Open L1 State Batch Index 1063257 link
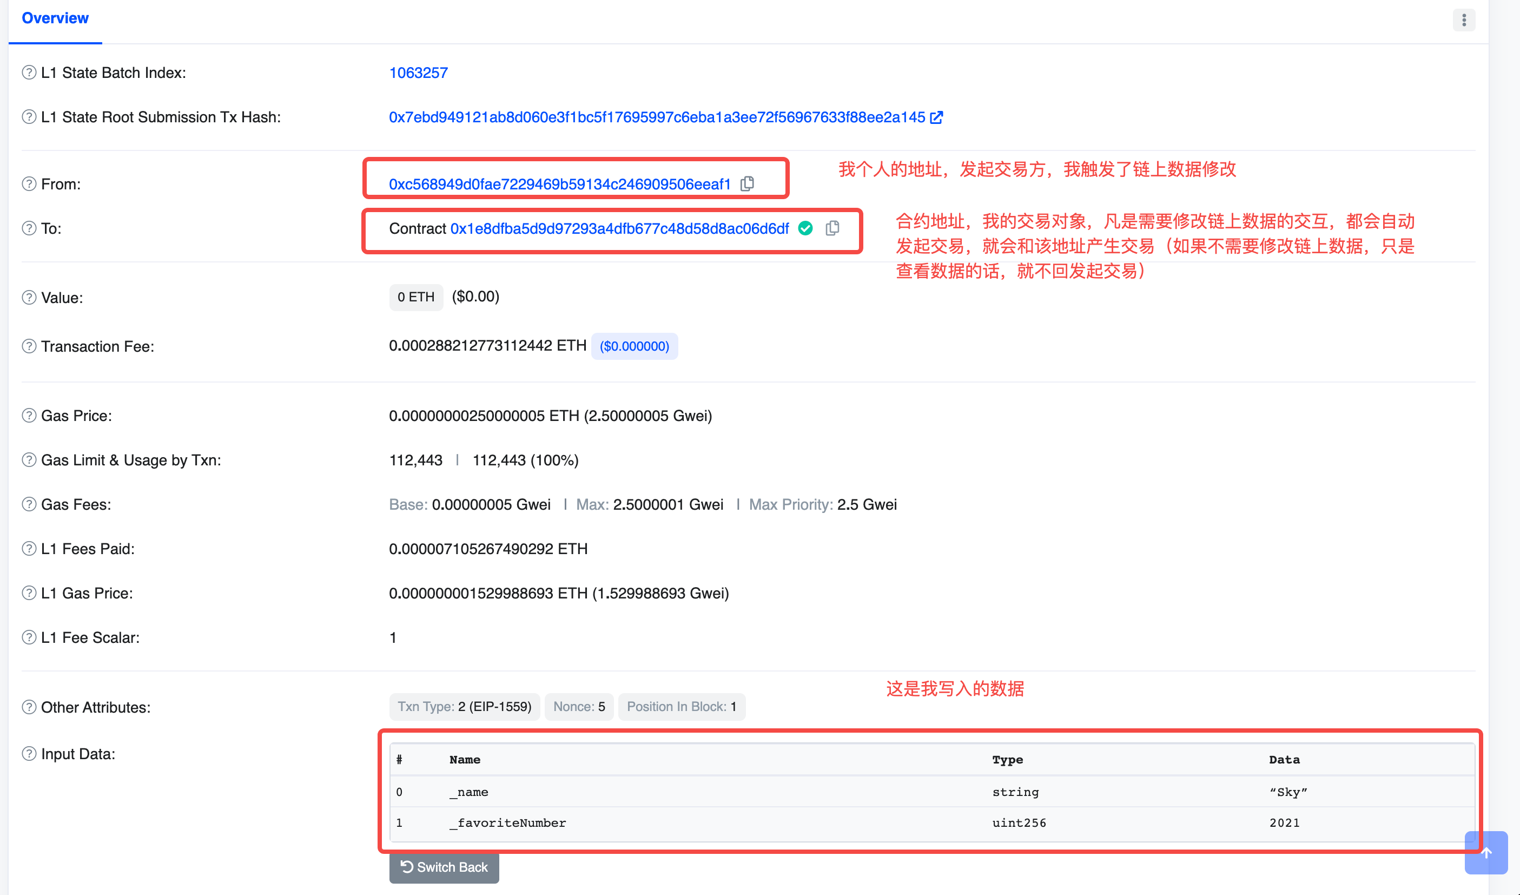Viewport: 1520px width, 895px height. (x=418, y=73)
